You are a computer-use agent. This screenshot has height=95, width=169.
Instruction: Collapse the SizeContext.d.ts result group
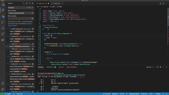(x=8, y=74)
